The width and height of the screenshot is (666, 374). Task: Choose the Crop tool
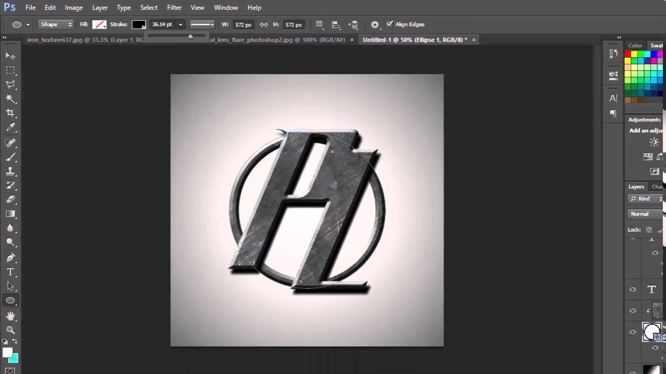(10, 113)
